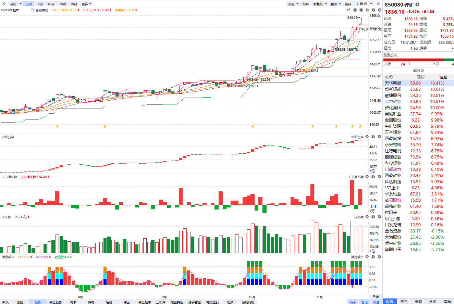The image size is (454, 304).
Task: Open settings gear for 流动资金 indicator
Action: tap(367, 137)
